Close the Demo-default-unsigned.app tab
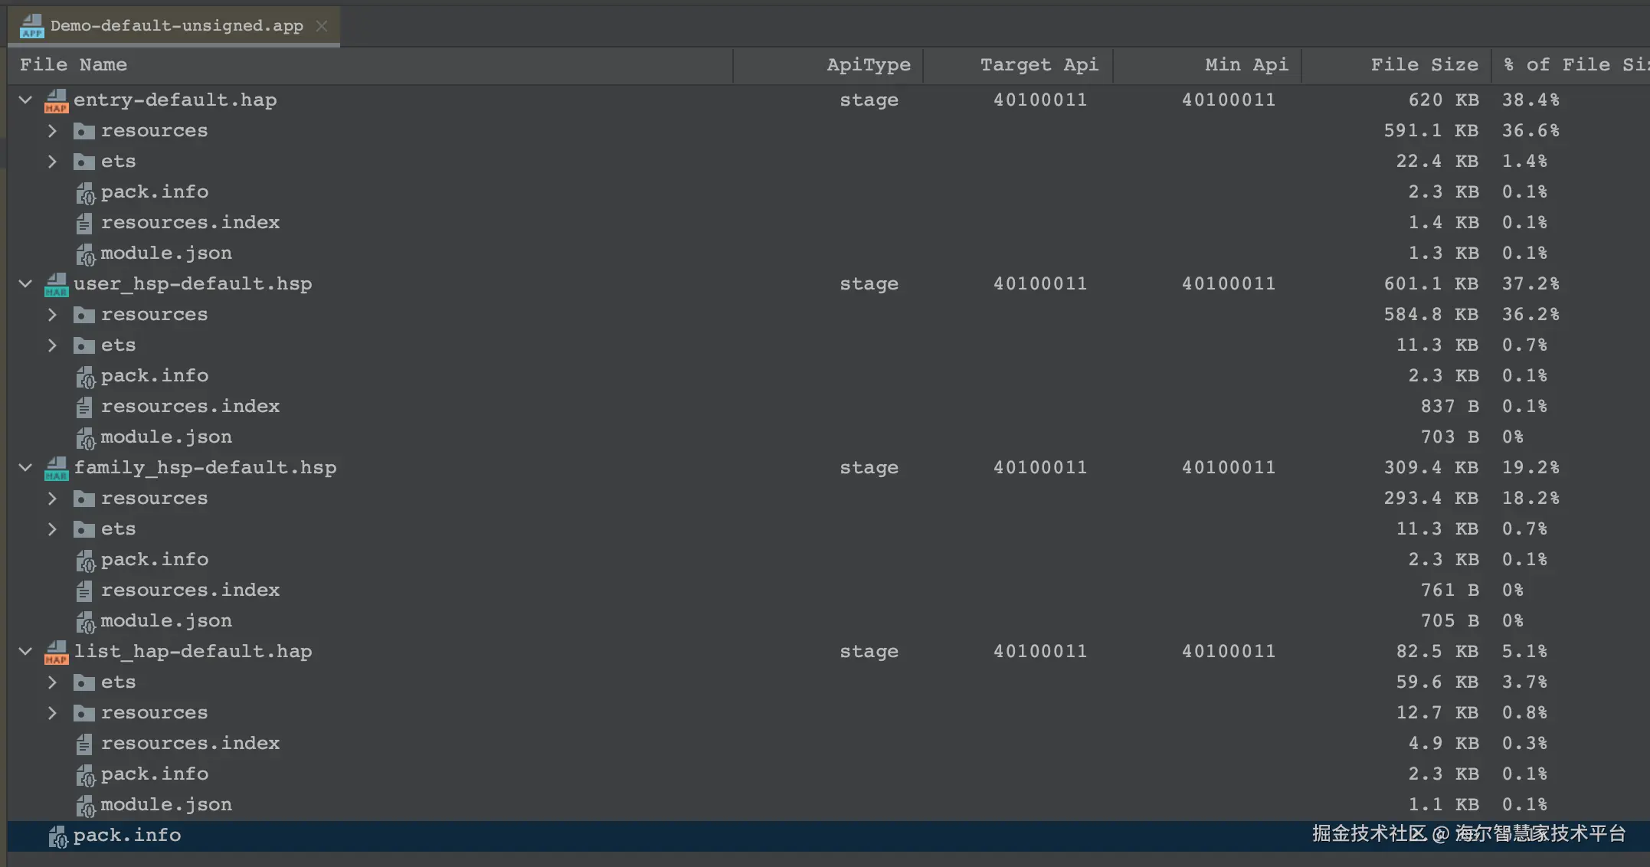Image resolution: width=1650 pixels, height=867 pixels. (322, 26)
